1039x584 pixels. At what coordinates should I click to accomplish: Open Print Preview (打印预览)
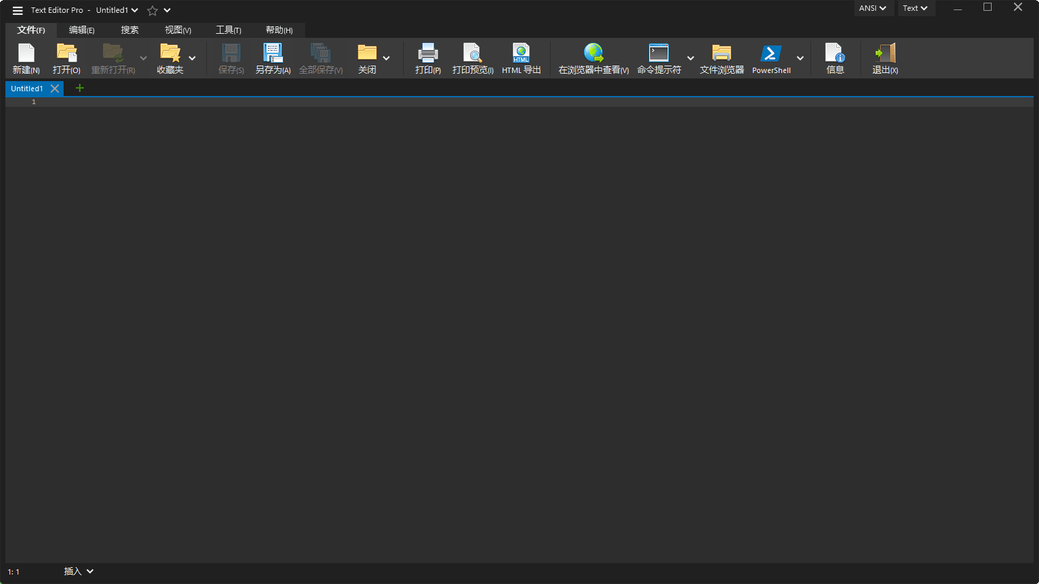click(x=472, y=54)
